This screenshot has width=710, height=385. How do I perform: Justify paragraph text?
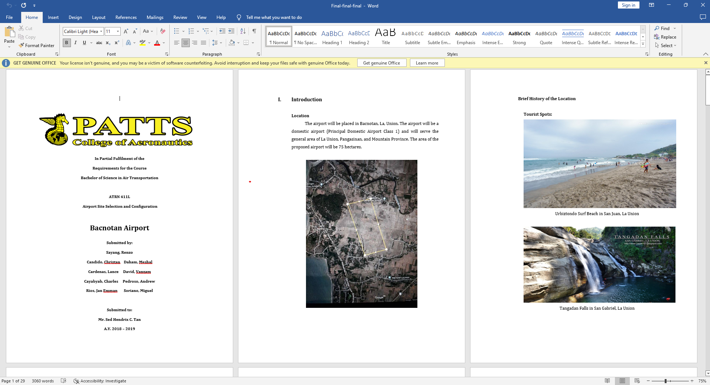point(203,43)
